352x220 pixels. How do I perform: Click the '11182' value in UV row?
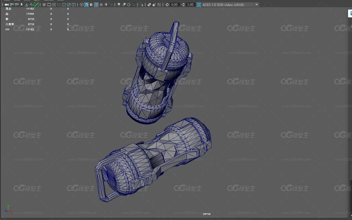pos(30,30)
